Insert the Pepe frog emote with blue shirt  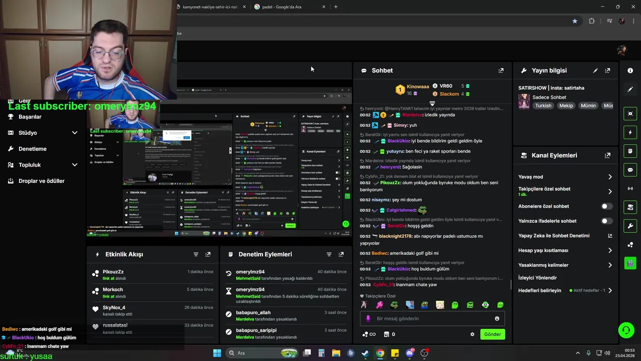(425, 305)
